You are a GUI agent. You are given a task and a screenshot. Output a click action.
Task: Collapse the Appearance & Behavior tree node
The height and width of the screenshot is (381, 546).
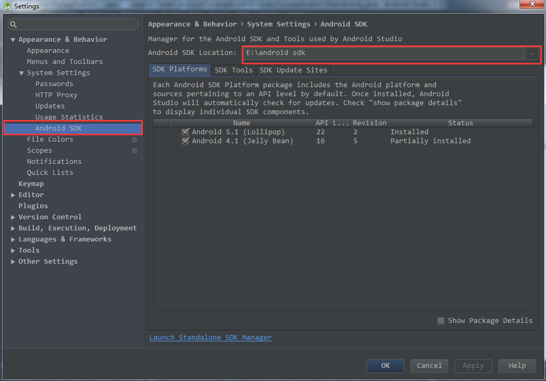[13, 40]
